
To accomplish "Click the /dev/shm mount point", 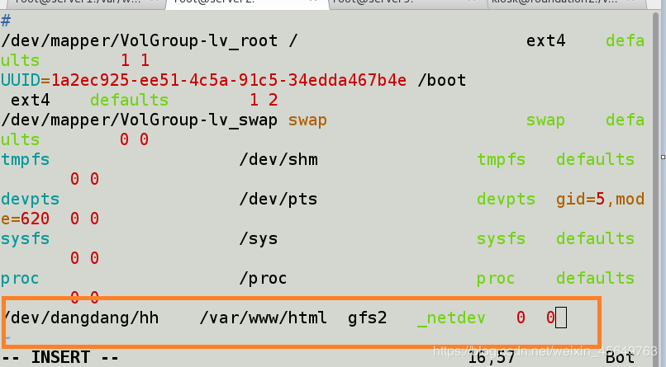I will 278,160.
